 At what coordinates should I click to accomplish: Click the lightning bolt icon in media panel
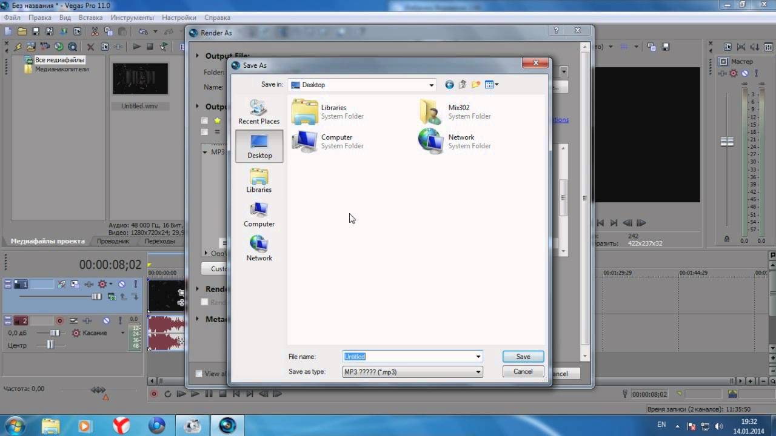[x=18, y=47]
